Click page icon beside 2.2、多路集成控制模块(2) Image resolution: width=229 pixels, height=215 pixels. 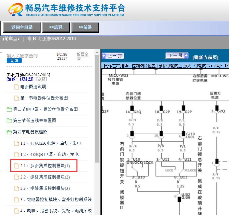pos(17,177)
